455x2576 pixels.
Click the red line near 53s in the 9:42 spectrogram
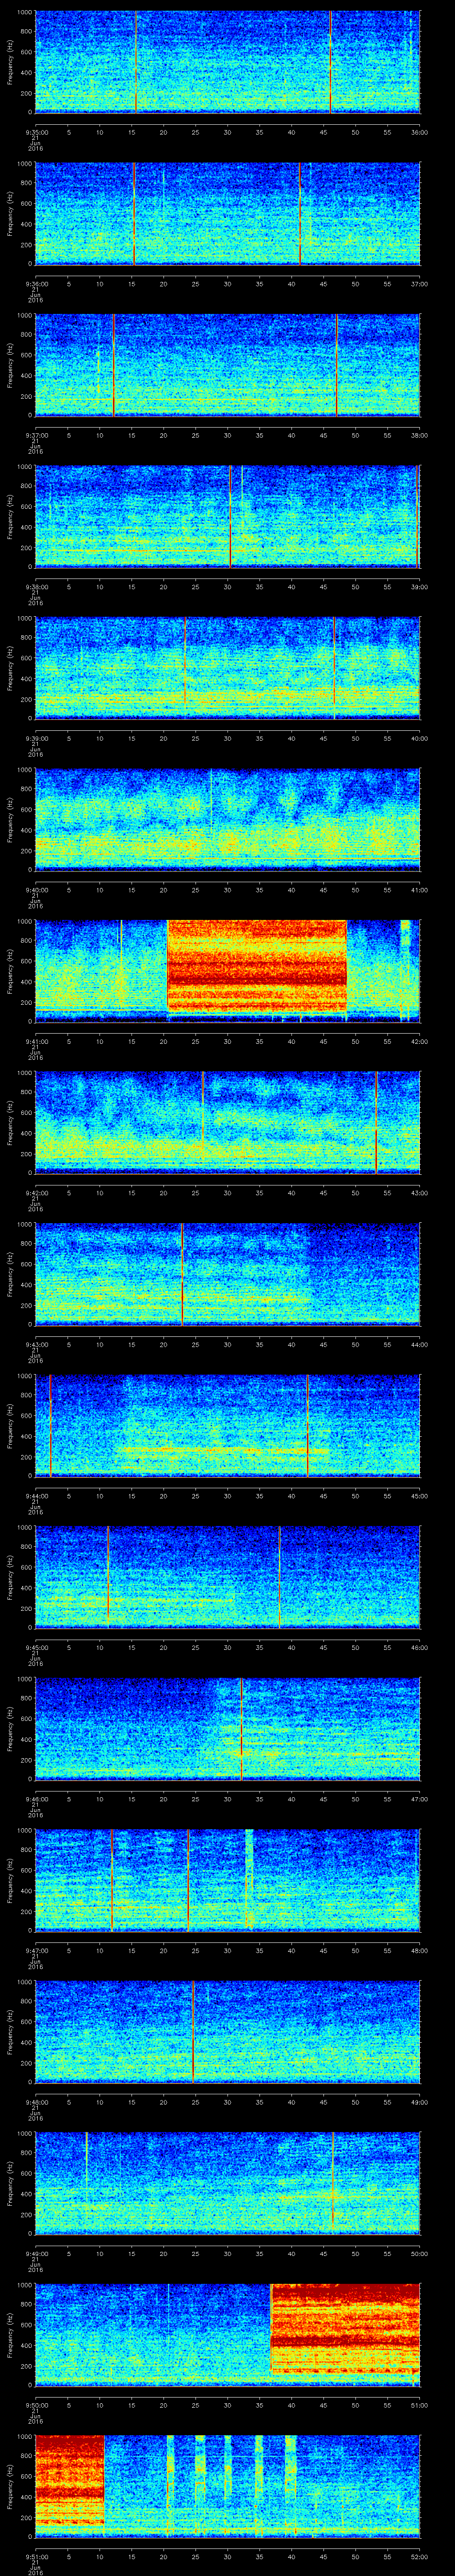(x=376, y=1122)
